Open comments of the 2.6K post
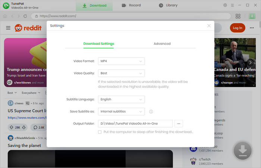 point(39,127)
